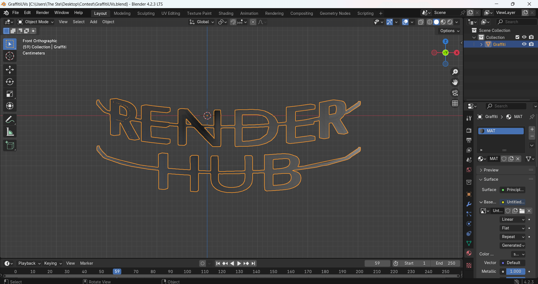The width and height of the screenshot is (538, 284).
Task: Hide Graffiti object in viewport
Action: point(524,44)
